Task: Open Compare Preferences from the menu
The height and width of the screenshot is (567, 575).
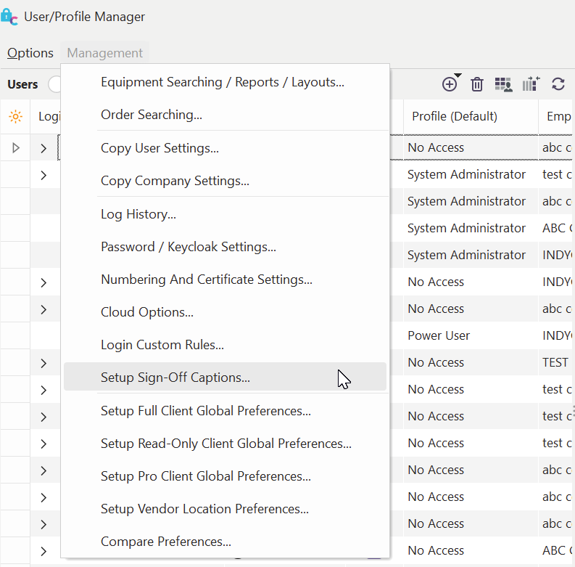Action: (165, 542)
